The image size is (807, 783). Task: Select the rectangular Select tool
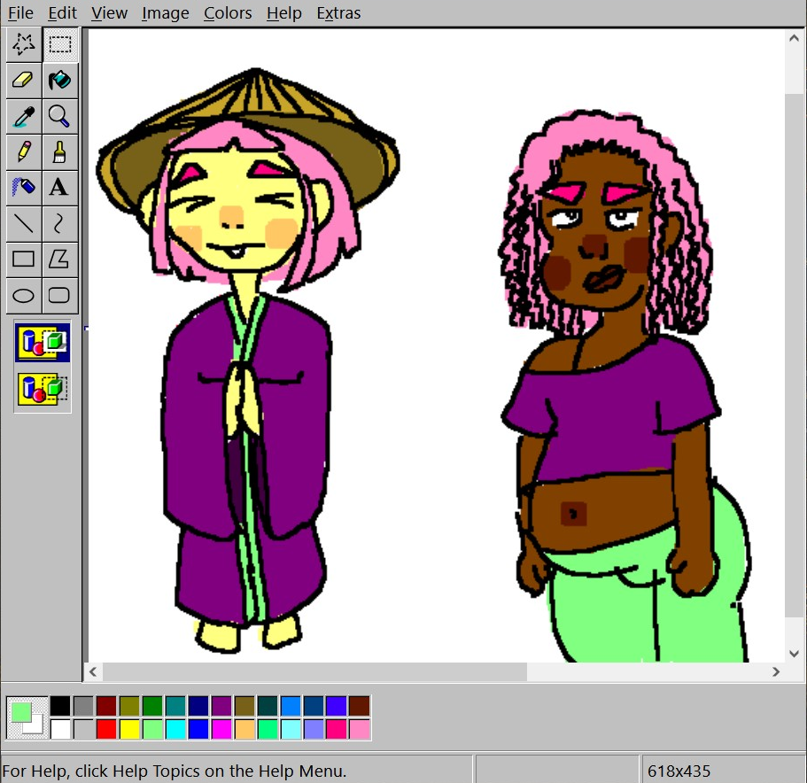click(x=59, y=44)
